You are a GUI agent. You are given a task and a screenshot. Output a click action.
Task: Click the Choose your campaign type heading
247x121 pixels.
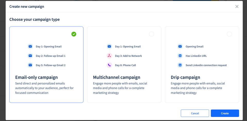pos(34,20)
